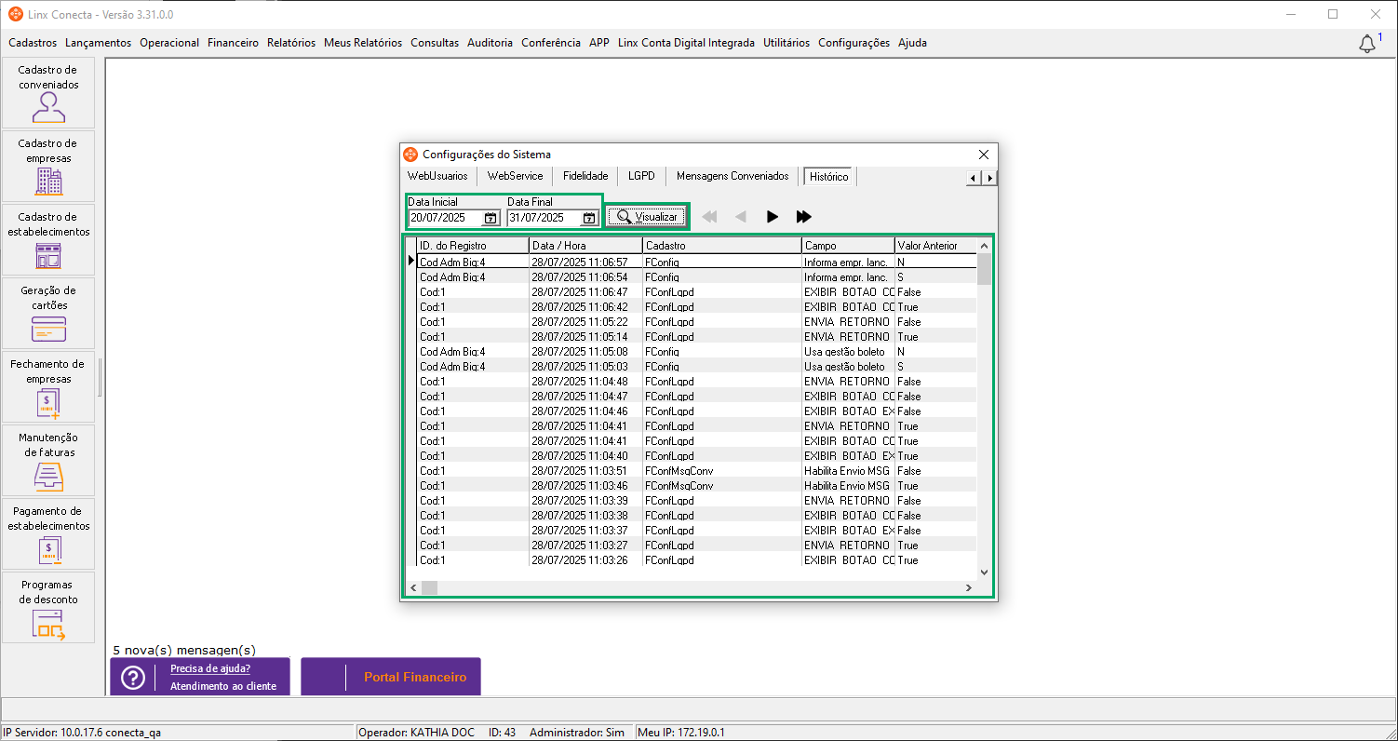
Task: Open the Configurações menu
Action: (x=854, y=43)
